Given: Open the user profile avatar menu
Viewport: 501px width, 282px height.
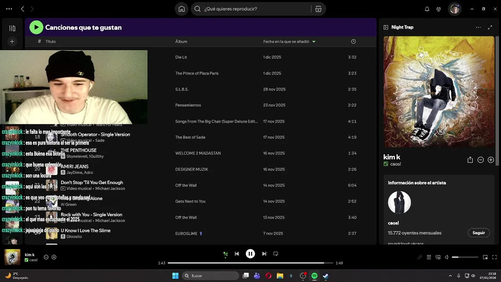Looking at the screenshot, I should pos(454,9).
